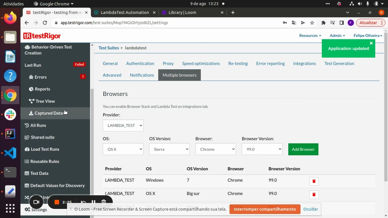This screenshot has width=388, height=218.
Task: Open the Speed optimizations tab
Action: click(201, 63)
